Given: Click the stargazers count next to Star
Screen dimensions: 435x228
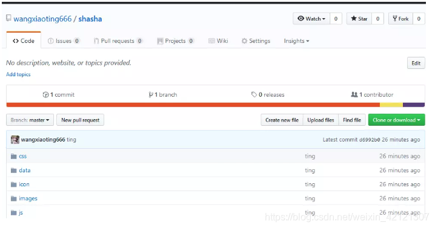Looking at the screenshot, I should 377,19.
